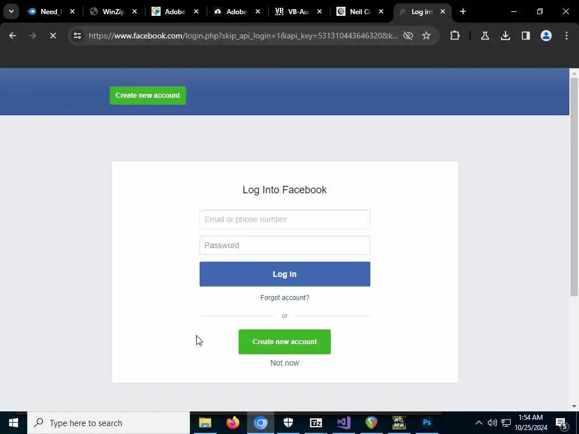
Task: Open the Windows Start menu
Action: pyautogui.click(x=14, y=423)
